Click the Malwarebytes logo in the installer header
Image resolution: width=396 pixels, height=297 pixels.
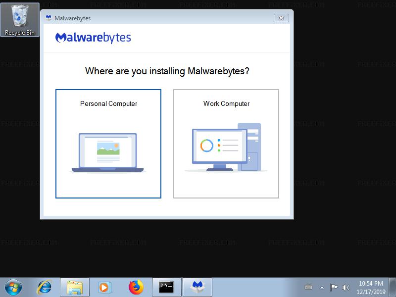click(x=93, y=38)
